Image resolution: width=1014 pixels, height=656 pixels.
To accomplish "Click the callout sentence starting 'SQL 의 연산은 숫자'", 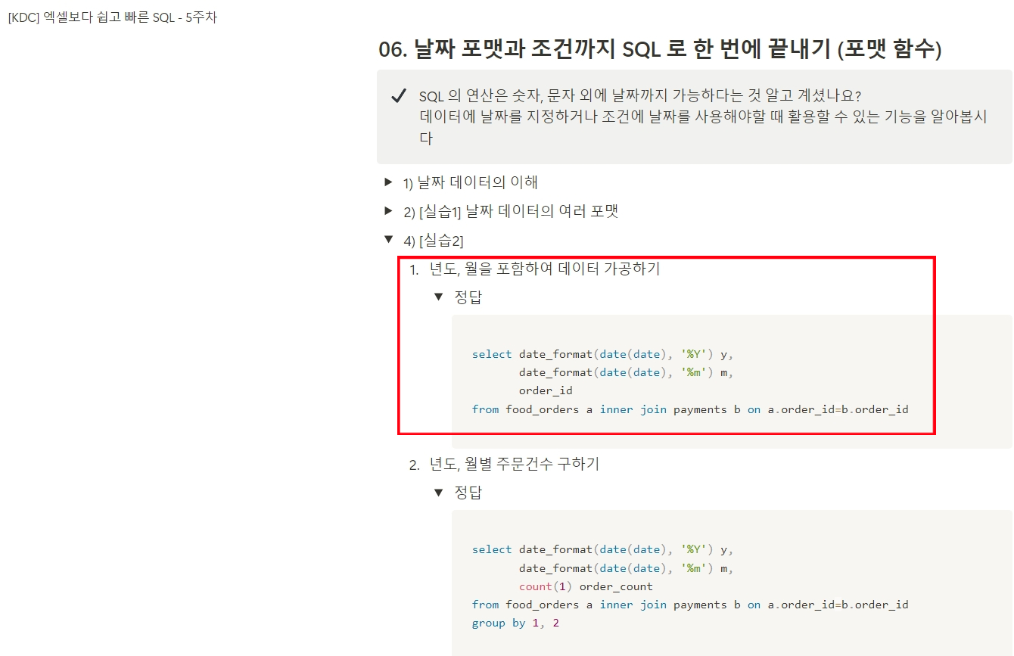I will [640, 96].
